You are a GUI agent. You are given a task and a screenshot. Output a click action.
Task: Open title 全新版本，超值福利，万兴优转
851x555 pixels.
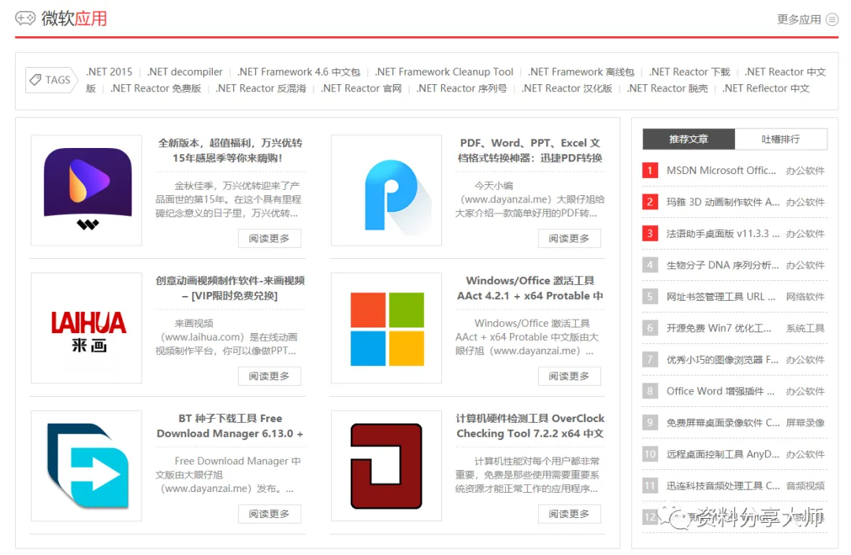click(x=230, y=150)
